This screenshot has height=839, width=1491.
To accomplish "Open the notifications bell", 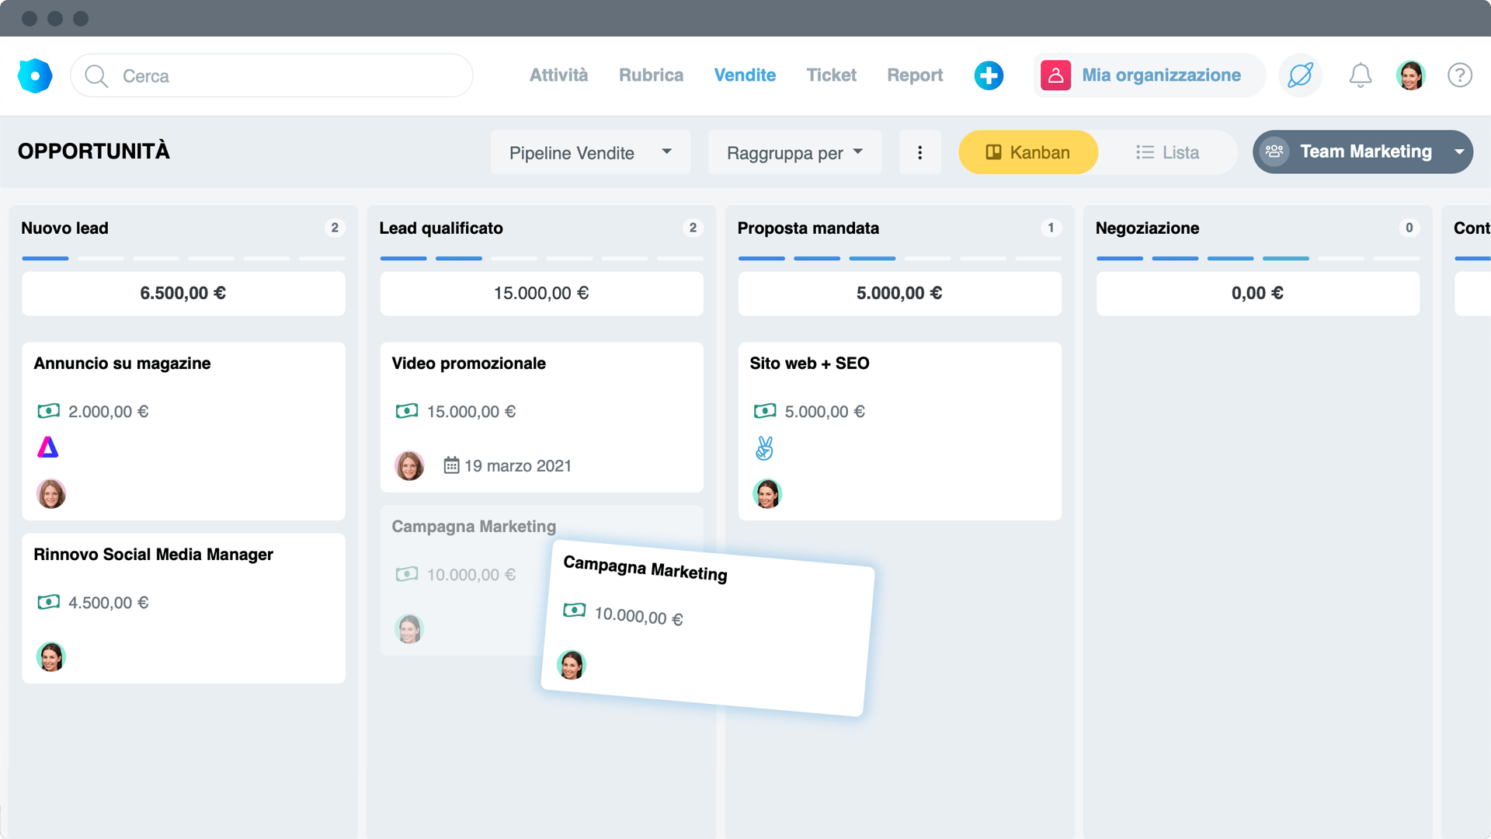I will [x=1360, y=75].
